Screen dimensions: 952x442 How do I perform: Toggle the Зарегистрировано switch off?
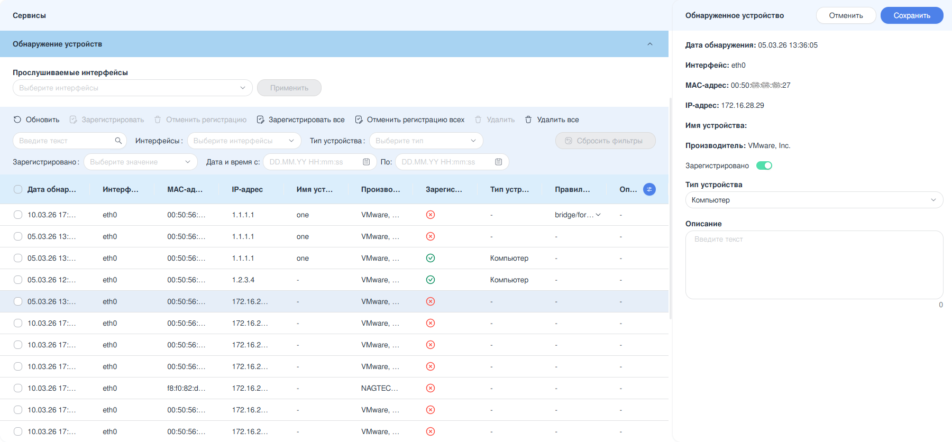point(764,165)
